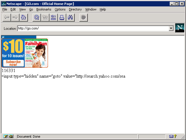186x140 pixels.
Task: Reload the page with the Reload icon
Action: pyautogui.click(x=37, y=17)
